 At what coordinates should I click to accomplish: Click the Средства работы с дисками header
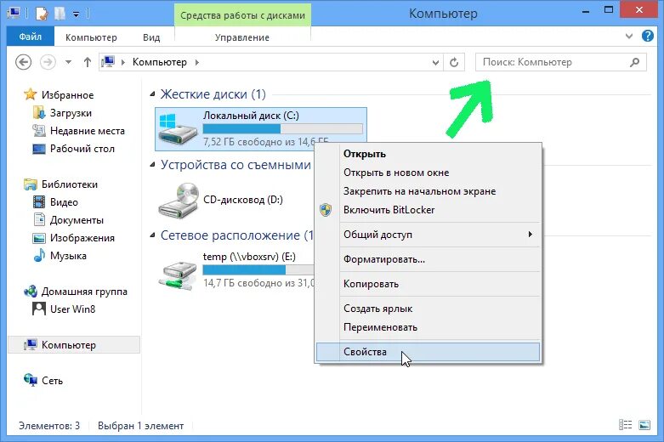click(x=242, y=15)
